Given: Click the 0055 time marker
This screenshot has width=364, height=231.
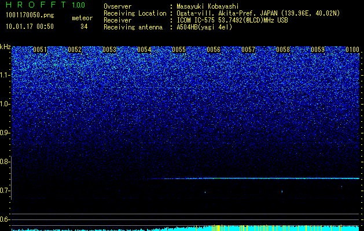Looking at the screenshot, I should 179,50.
